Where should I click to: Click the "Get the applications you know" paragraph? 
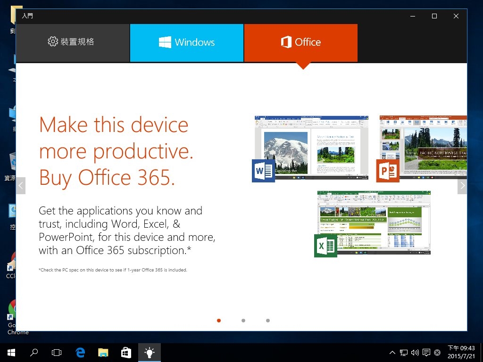click(127, 230)
